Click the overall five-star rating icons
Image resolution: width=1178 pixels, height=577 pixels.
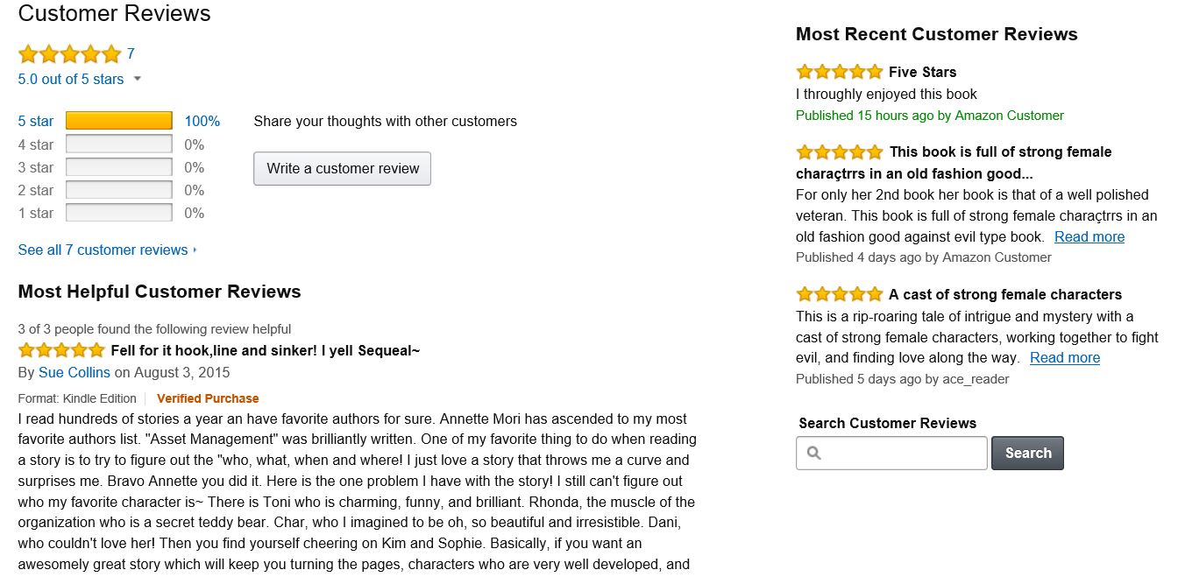69,54
